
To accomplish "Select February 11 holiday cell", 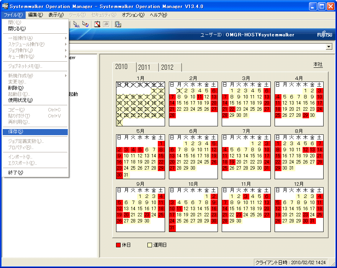I will [200, 97].
